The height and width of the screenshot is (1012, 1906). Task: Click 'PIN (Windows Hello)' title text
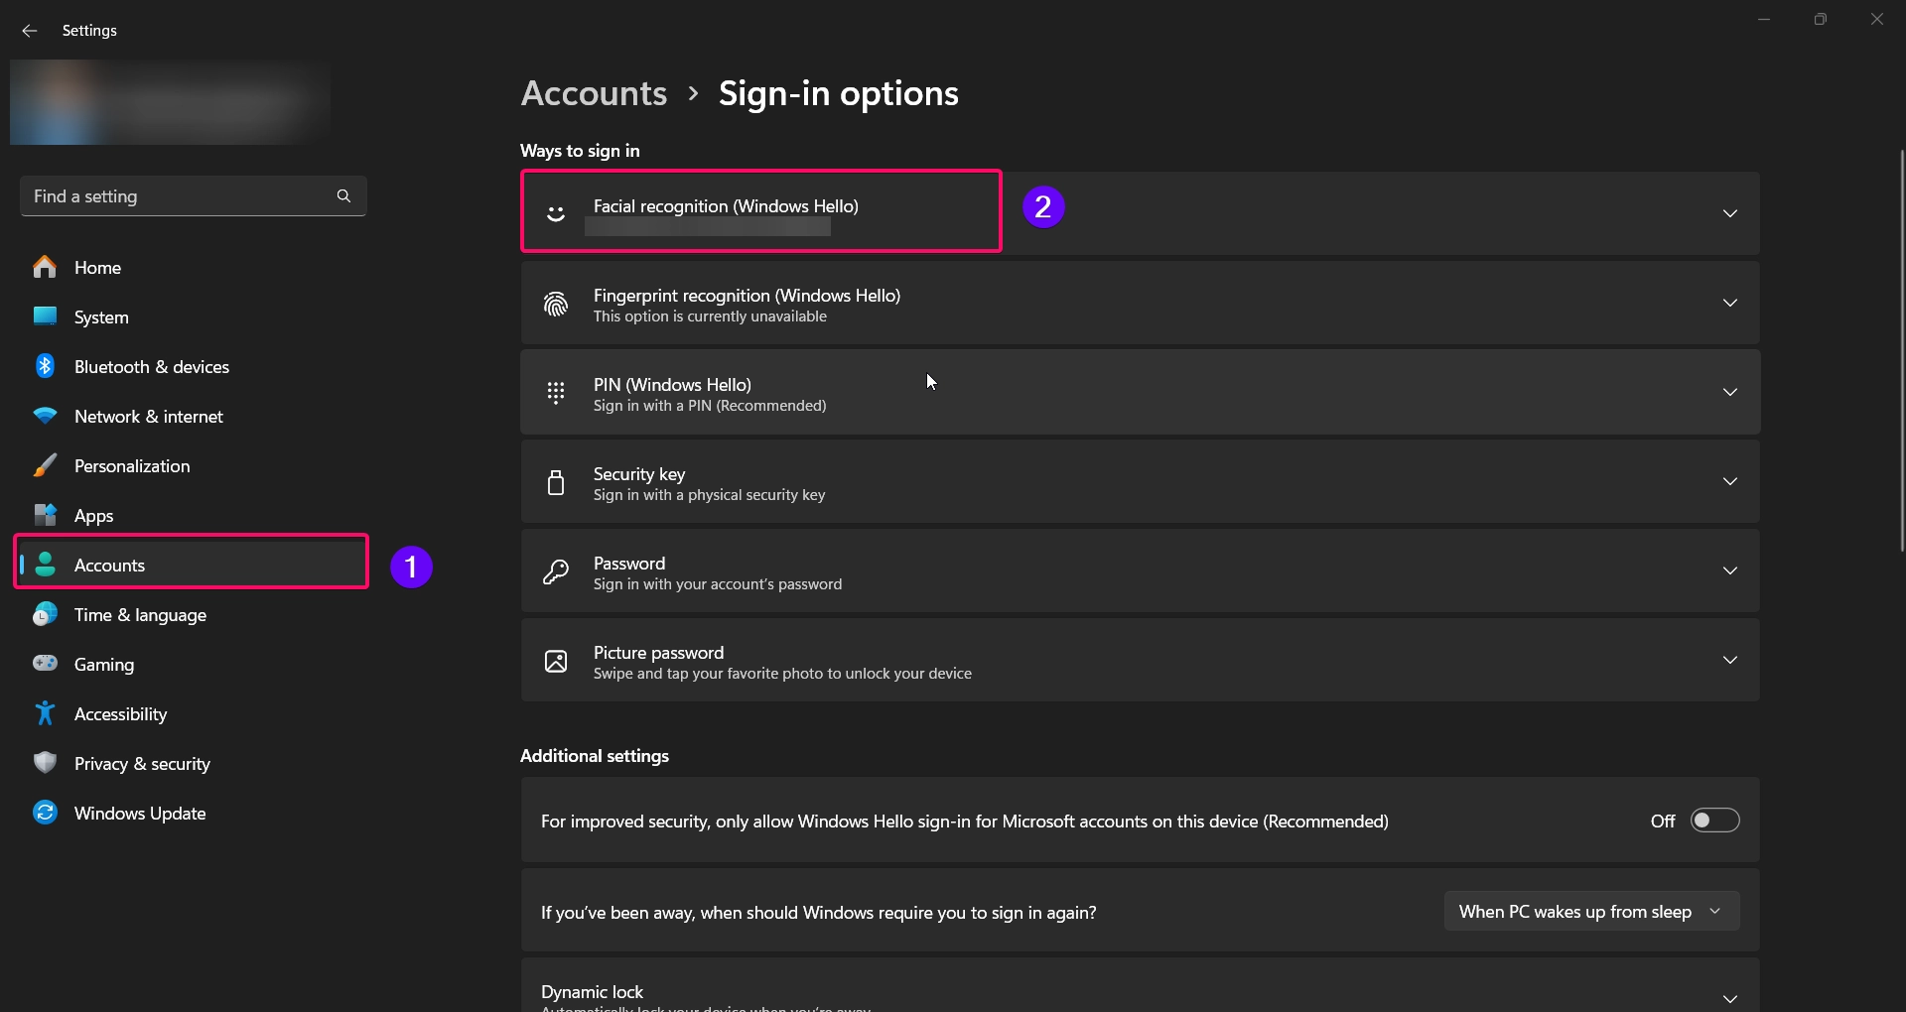tap(672, 385)
